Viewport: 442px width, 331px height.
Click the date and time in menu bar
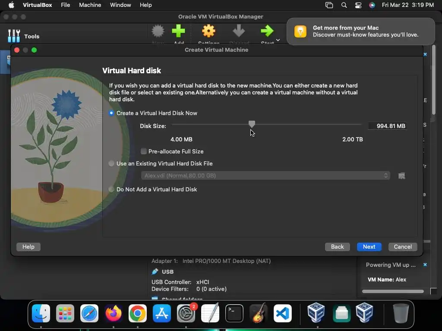[x=407, y=5]
